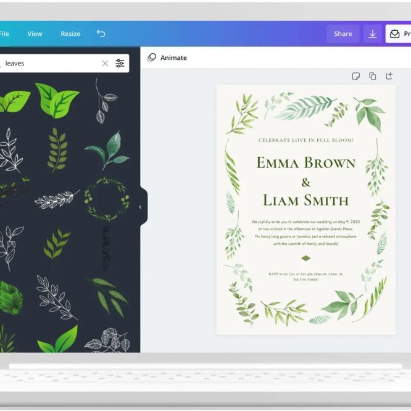Viewport: 411px width, 411px height.
Task: Click the Print button envelope icon
Action: [394, 34]
